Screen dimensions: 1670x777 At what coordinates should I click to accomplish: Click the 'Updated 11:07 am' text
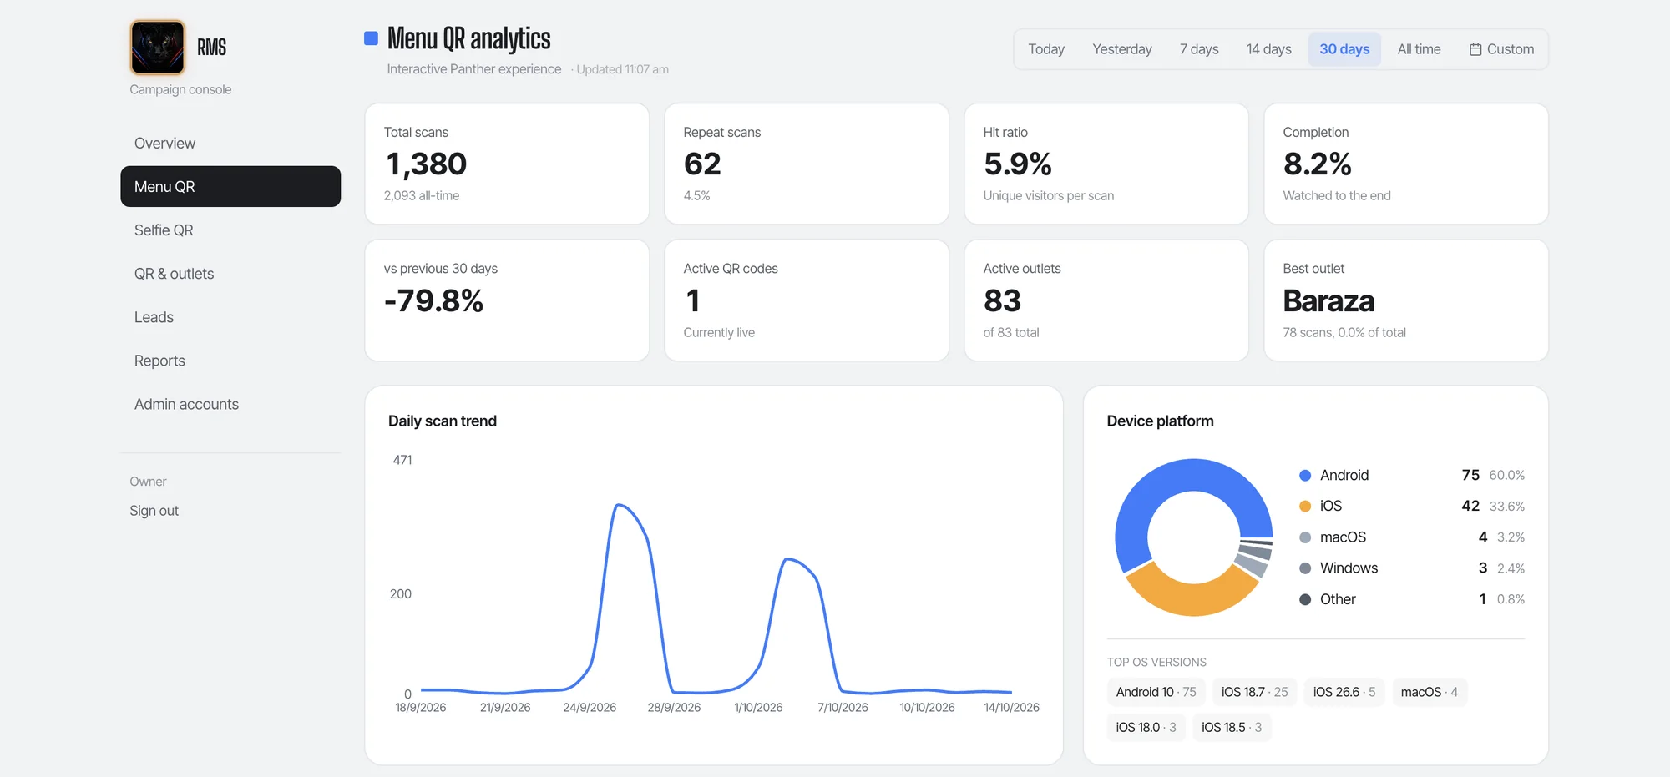[x=622, y=69]
